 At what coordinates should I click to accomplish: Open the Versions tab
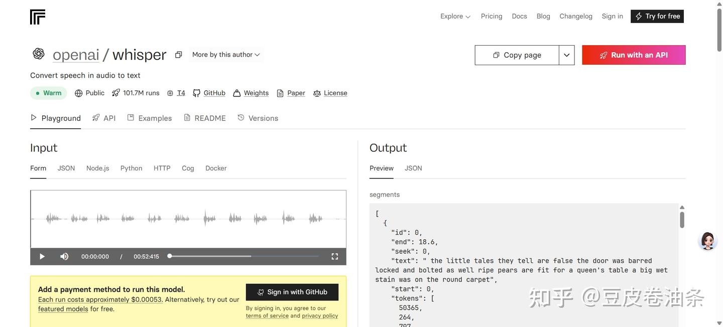click(x=258, y=118)
